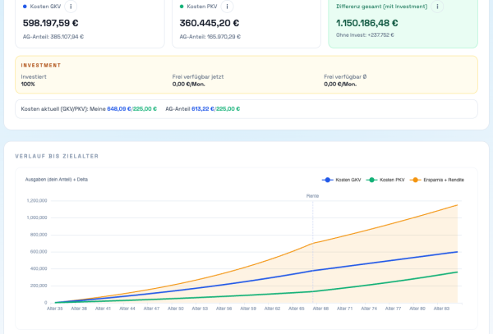Click the blue dot before Kosten GKV
Viewport: 493px width, 334px height.
(25, 7)
